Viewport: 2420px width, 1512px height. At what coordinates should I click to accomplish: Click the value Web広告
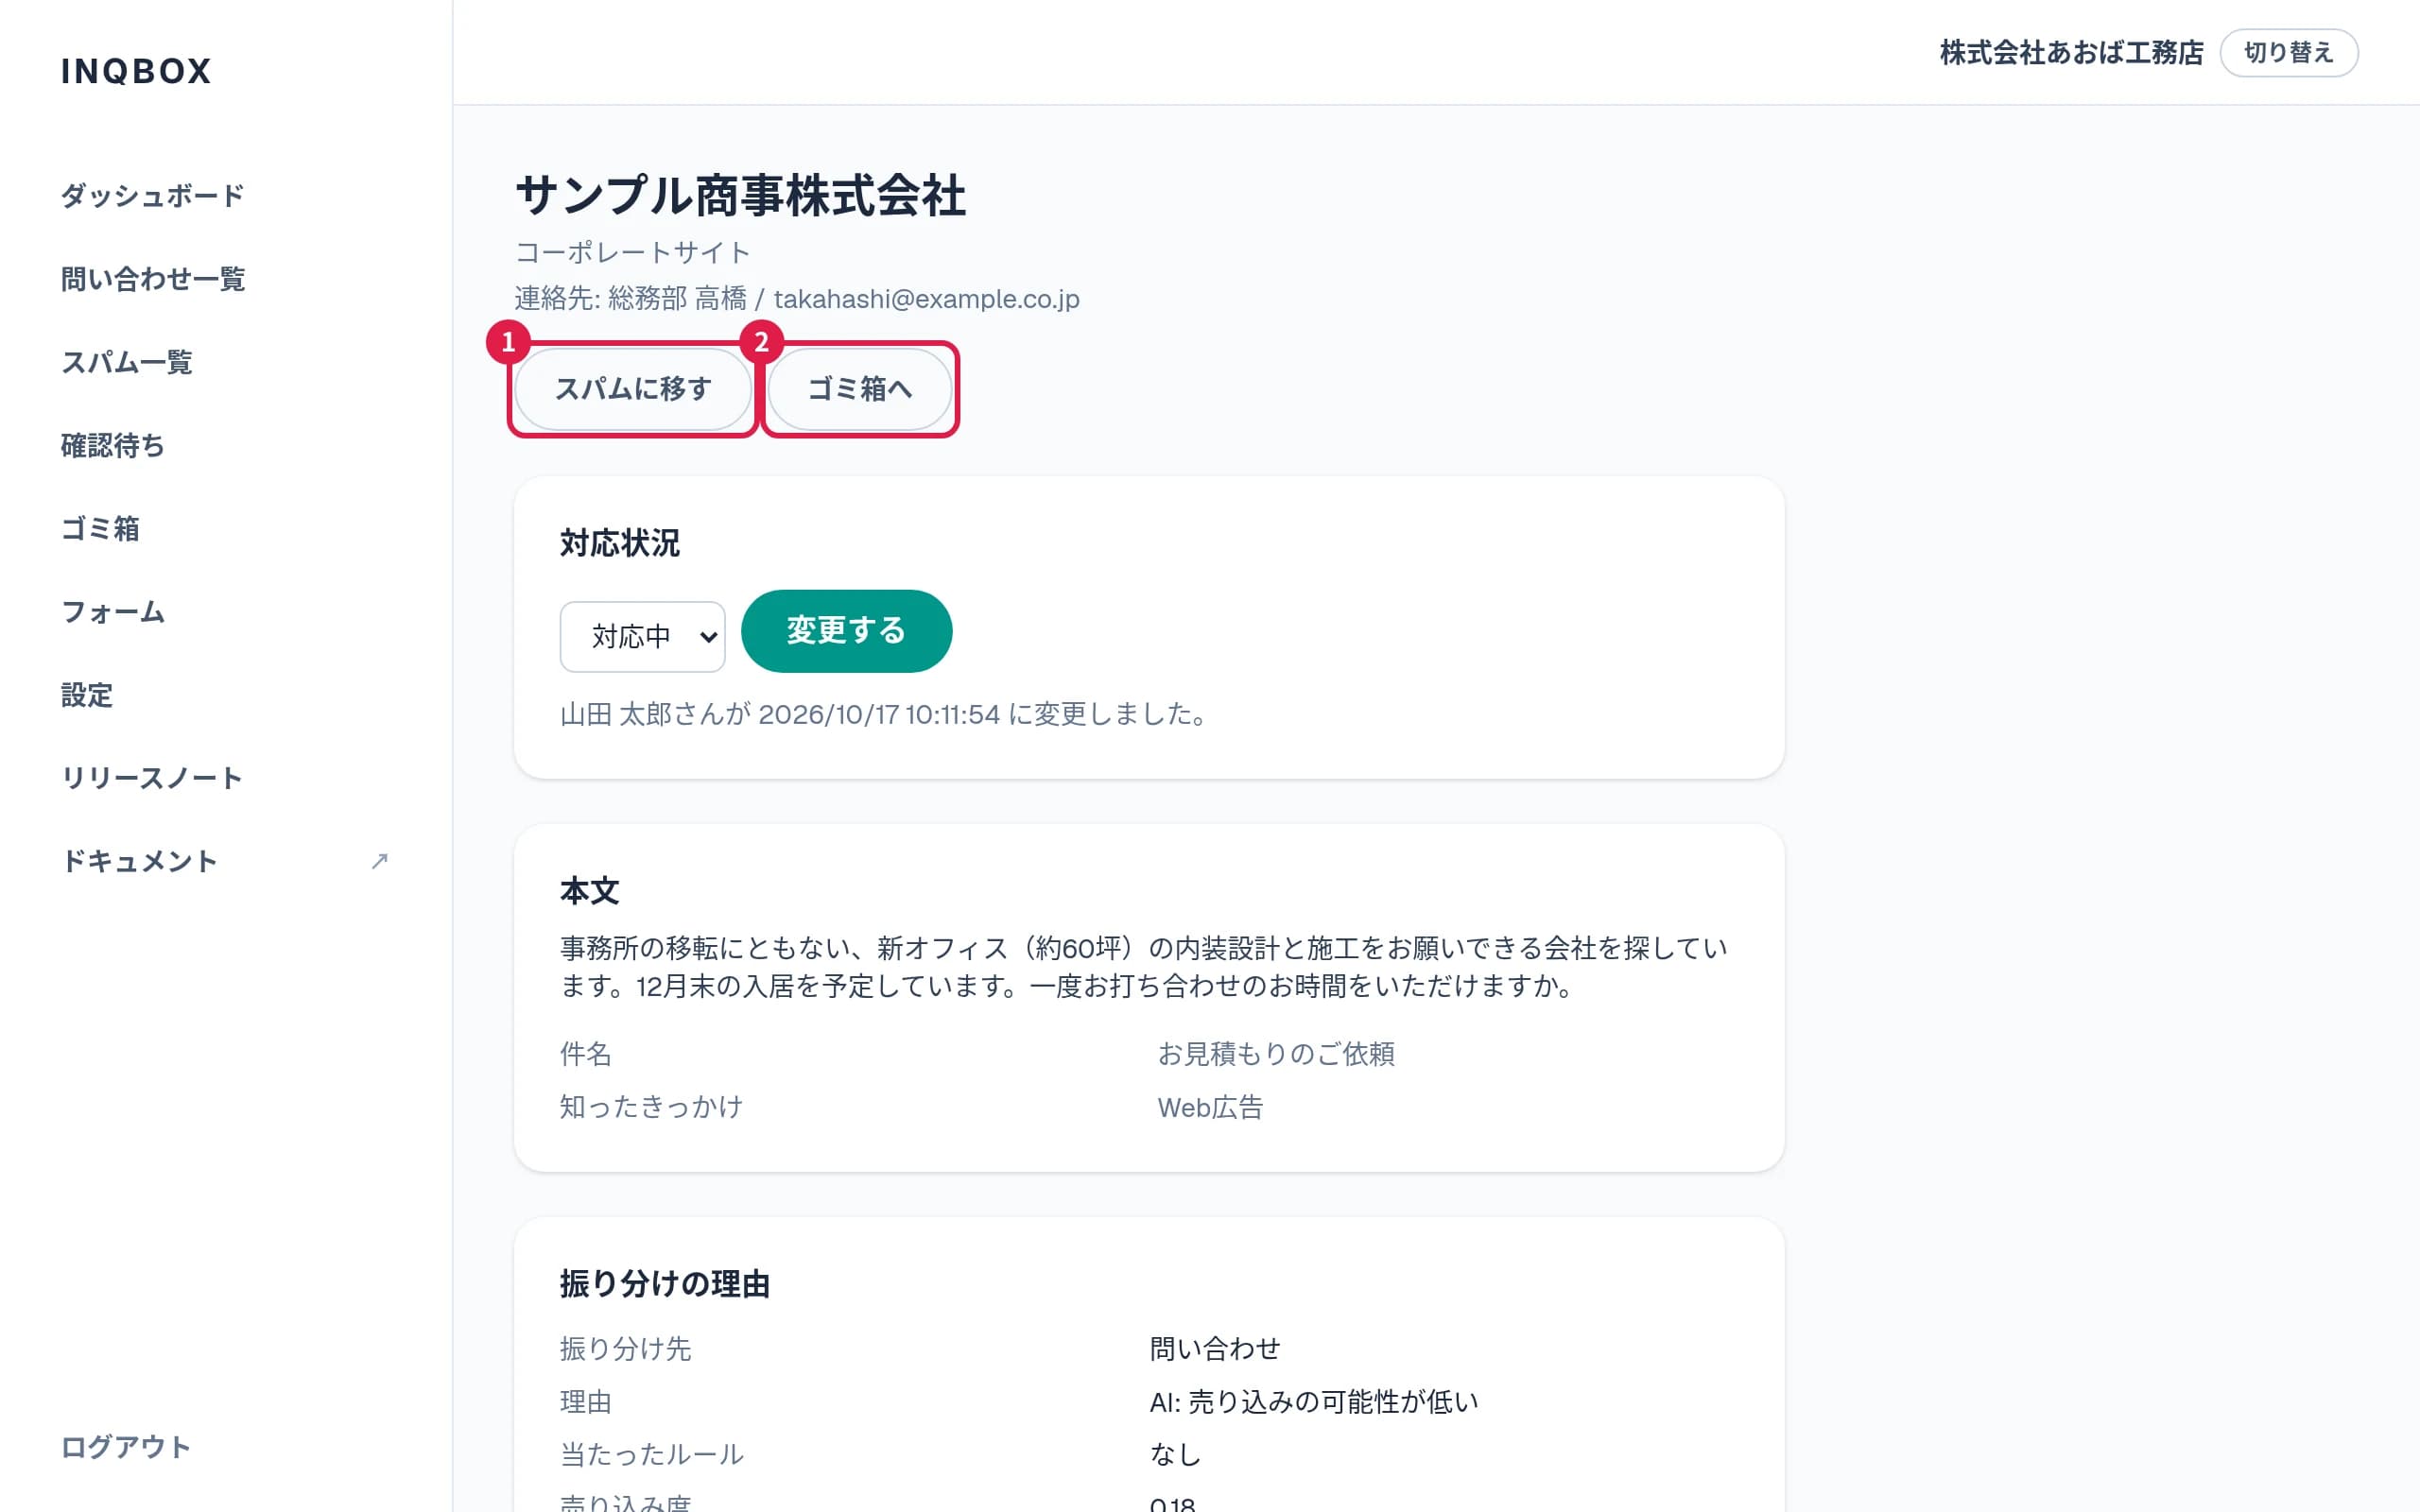point(1210,1107)
